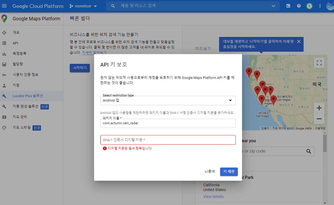The height and width of the screenshot is (205, 334).
Task: Focus the 패키지 이름 input field
Action: pyautogui.click(x=168, y=123)
